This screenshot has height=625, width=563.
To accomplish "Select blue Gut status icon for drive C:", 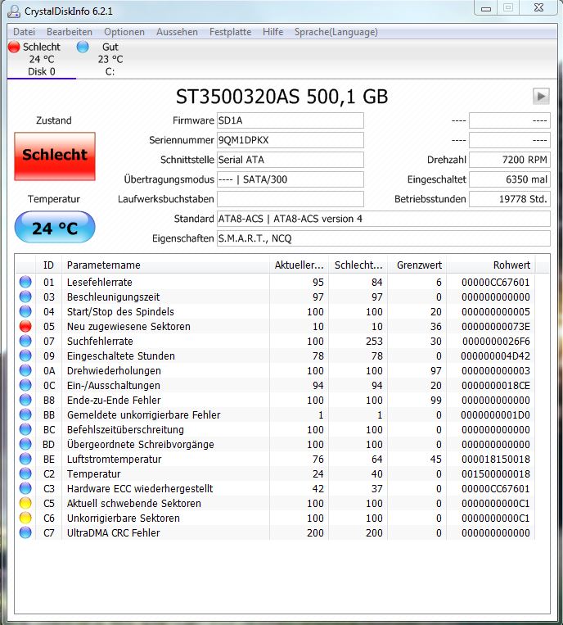I will tap(83, 47).
